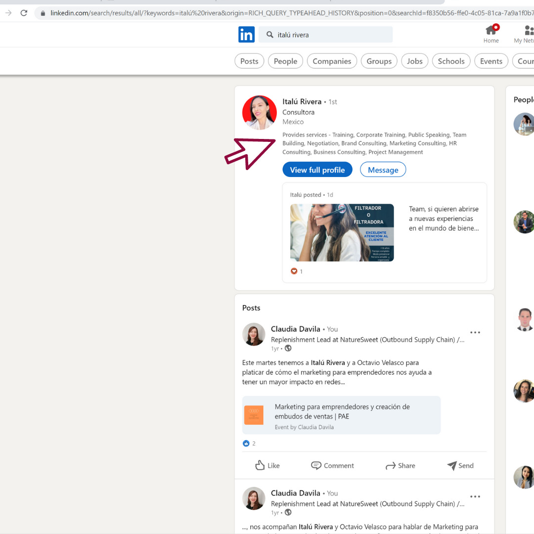
Task: Click the orange event thumbnail icon
Action: (x=254, y=415)
